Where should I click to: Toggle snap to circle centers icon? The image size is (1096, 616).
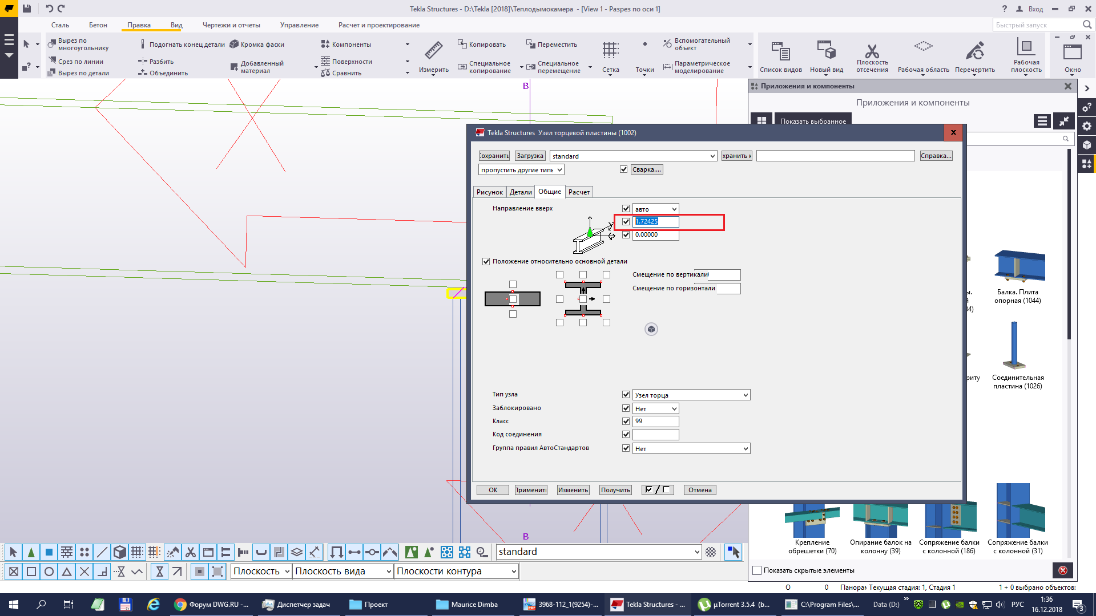point(49,572)
